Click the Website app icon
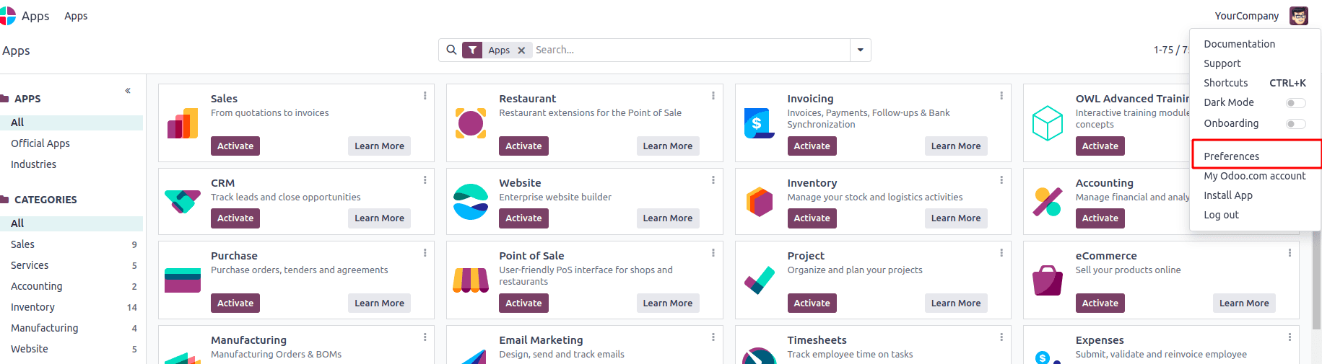This screenshot has width=1322, height=364. point(471,201)
